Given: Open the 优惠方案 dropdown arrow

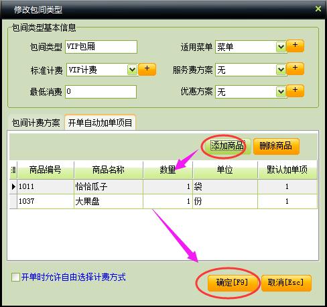Looking at the screenshot, I should (281, 92).
